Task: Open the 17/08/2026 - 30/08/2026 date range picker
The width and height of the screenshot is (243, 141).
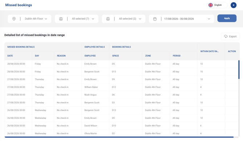Action: [x=181, y=19]
